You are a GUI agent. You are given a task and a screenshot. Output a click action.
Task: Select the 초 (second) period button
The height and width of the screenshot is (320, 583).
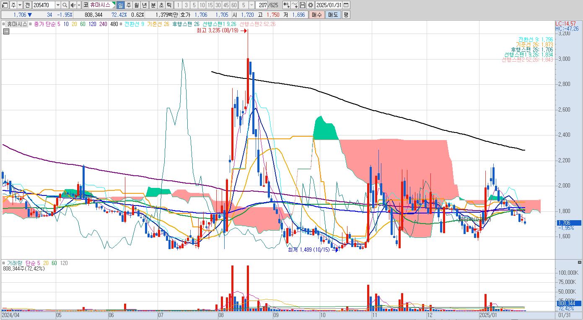tap(161, 5)
